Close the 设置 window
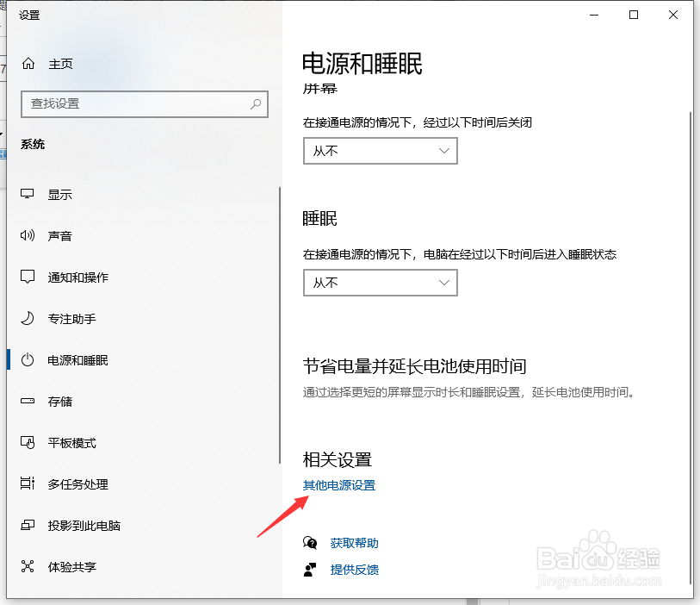 point(673,15)
